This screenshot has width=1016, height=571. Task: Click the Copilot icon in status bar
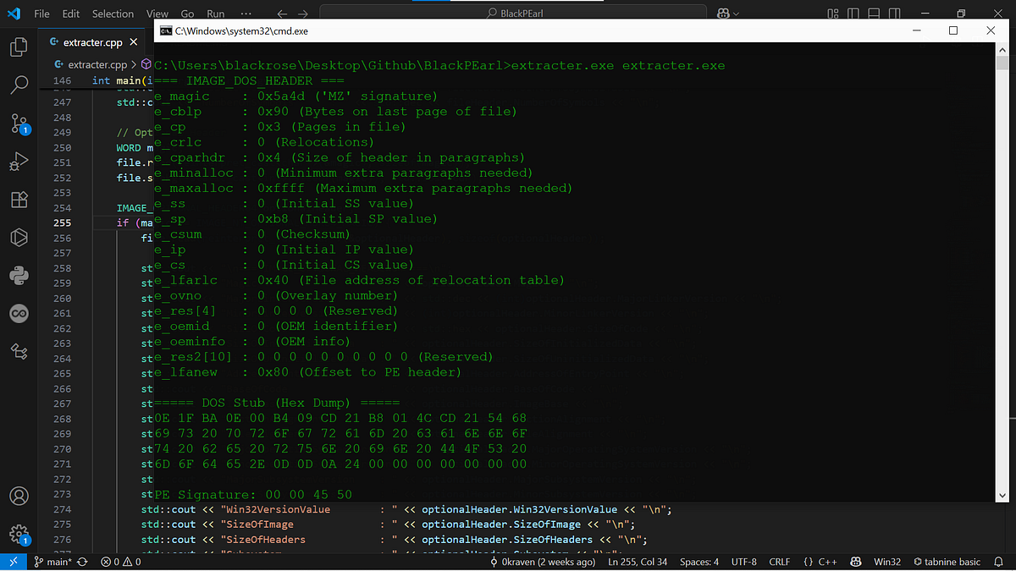click(x=854, y=561)
